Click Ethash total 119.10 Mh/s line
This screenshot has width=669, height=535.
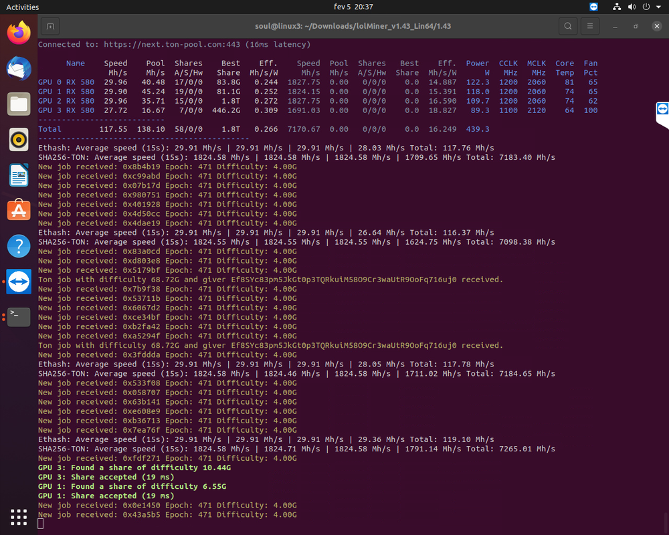point(266,439)
